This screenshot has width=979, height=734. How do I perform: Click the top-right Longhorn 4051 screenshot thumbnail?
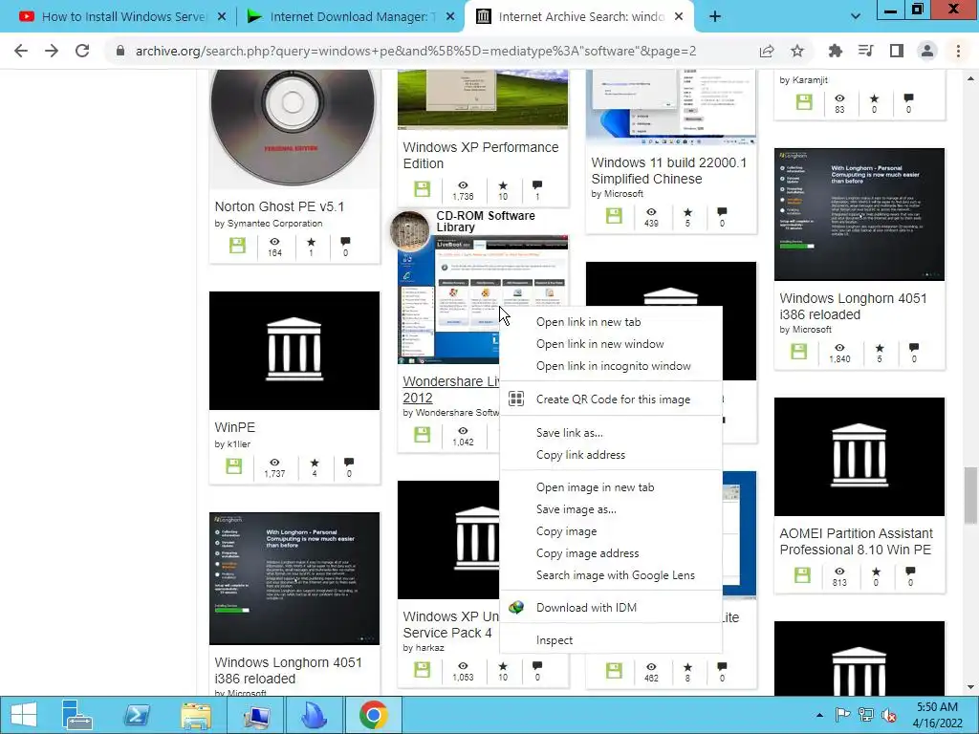(x=859, y=215)
